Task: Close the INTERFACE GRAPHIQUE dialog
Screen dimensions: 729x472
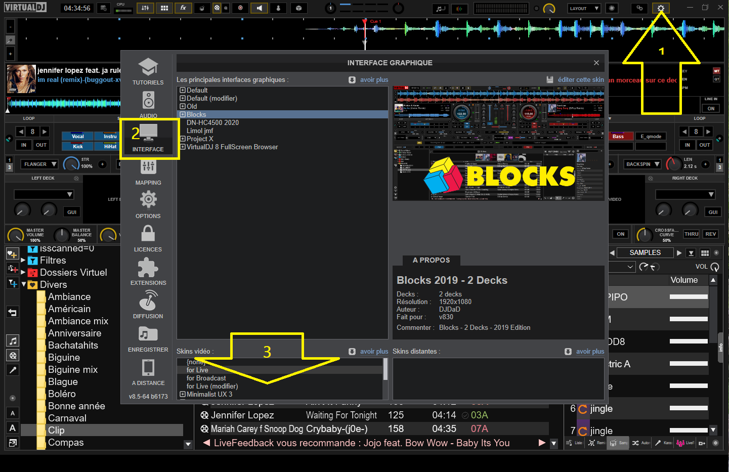Action: point(596,63)
